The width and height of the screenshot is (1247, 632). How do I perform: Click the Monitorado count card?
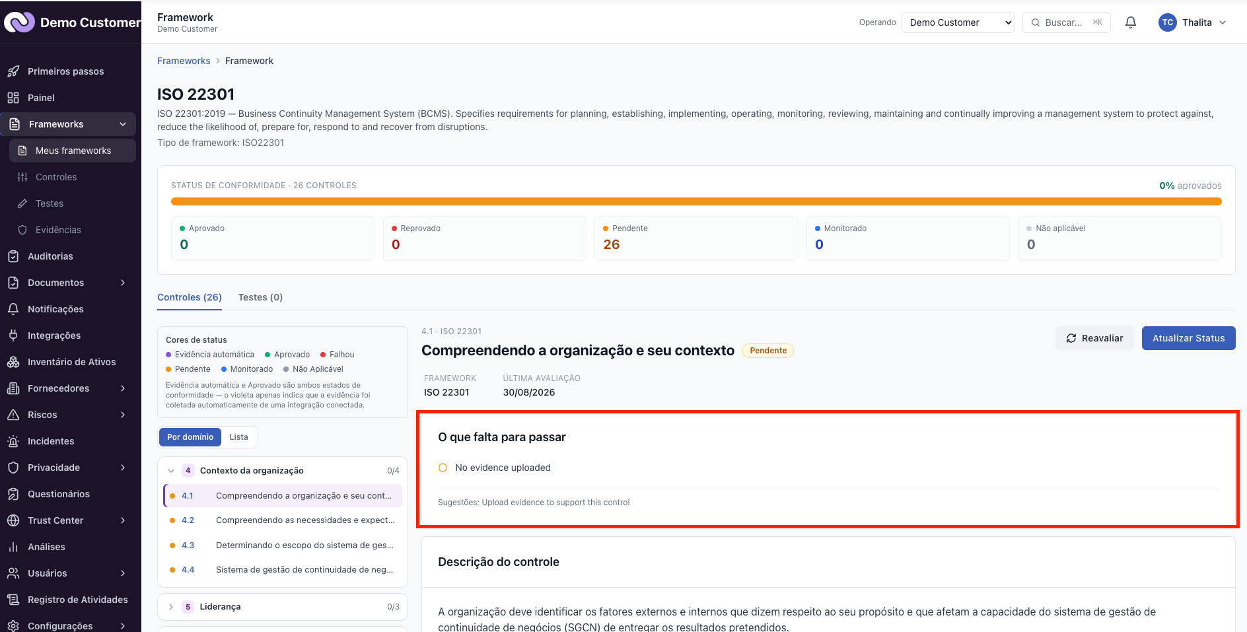coord(908,238)
